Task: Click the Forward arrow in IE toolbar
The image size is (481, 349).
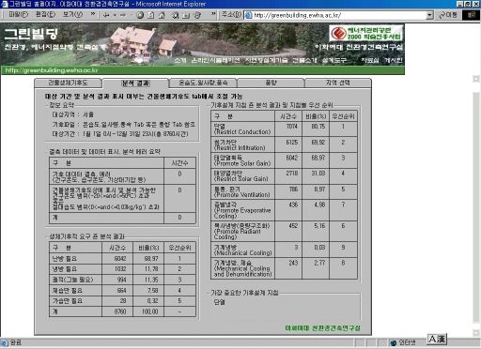Action: 123,15
